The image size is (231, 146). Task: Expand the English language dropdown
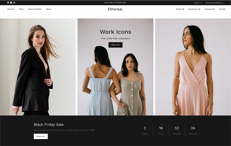[x=198, y=3]
